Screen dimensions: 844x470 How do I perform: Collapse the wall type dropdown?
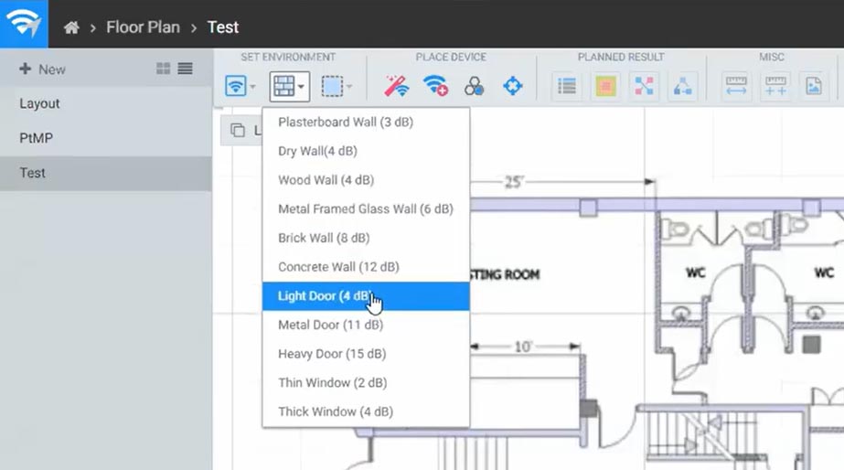click(x=289, y=87)
